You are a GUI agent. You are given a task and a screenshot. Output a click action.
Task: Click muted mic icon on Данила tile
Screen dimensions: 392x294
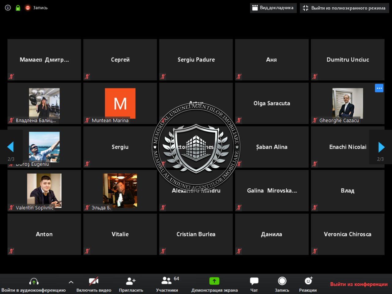click(x=239, y=251)
